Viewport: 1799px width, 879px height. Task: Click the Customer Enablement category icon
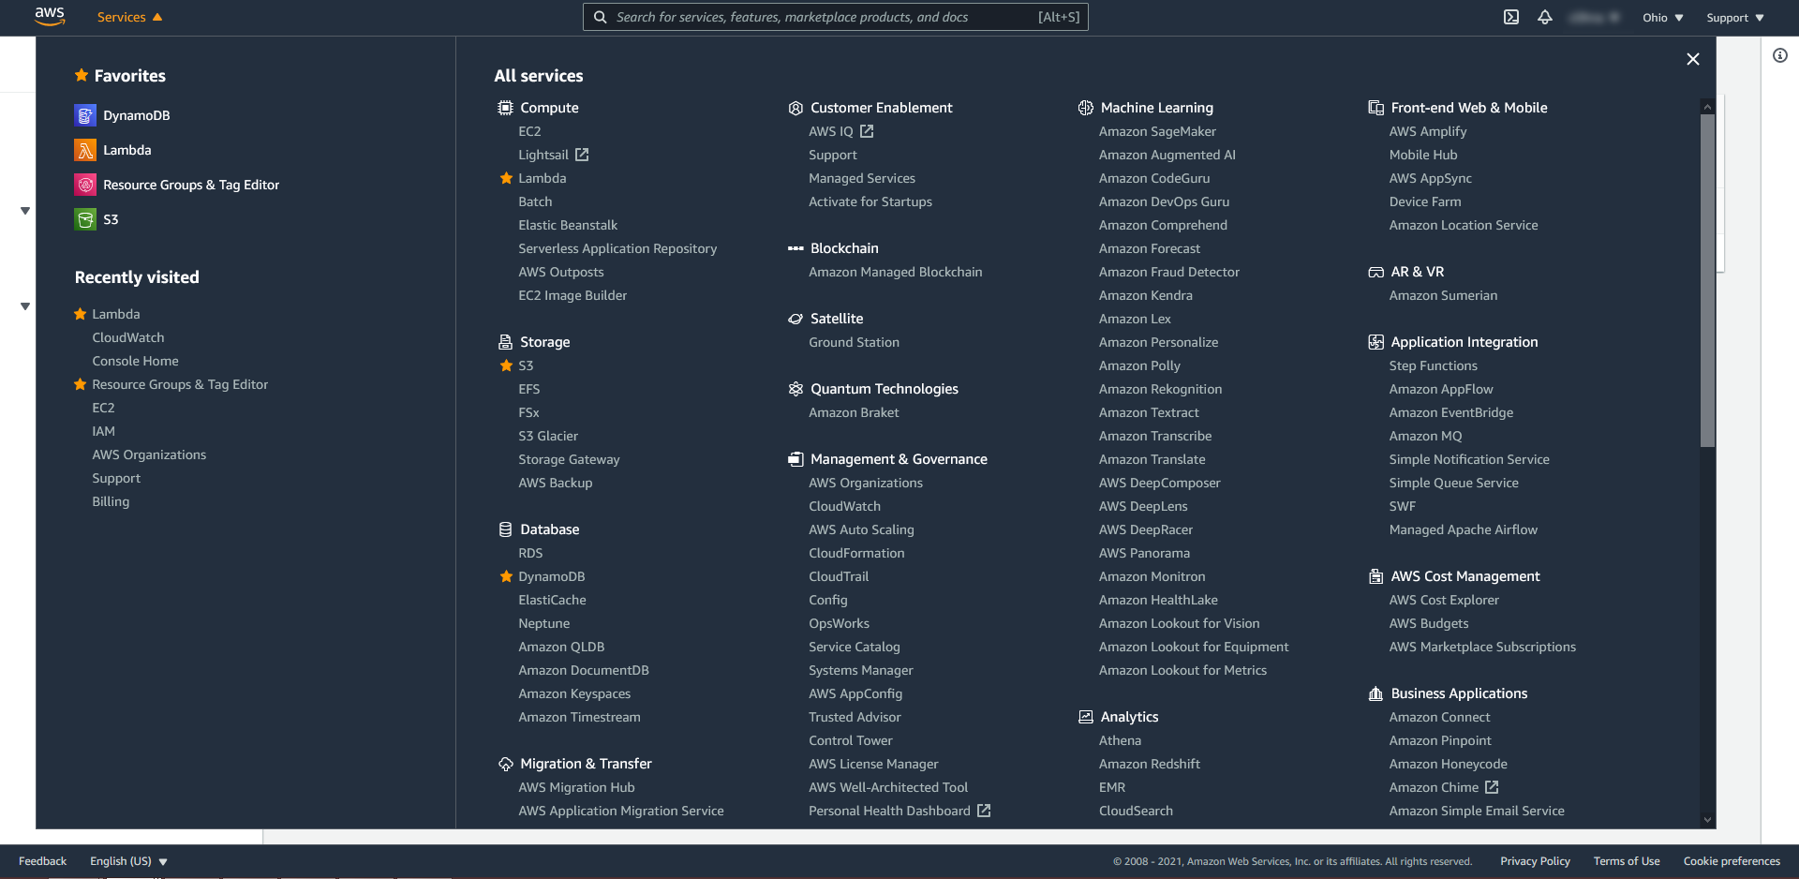pyautogui.click(x=795, y=108)
